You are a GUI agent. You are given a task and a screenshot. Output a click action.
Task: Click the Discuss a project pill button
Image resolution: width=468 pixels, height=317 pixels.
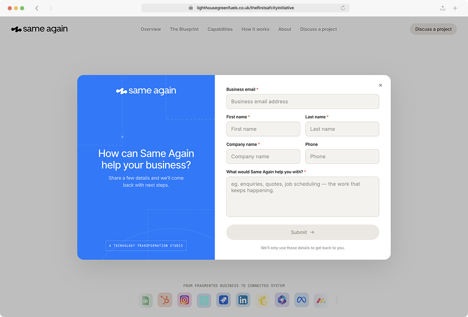coord(434,29)
